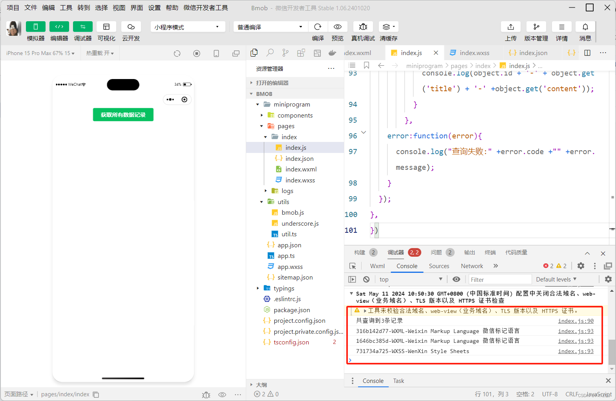Open the source control branch icon
Image resolution: width=616 pixels, height=401 pixels.
[285, 53]
